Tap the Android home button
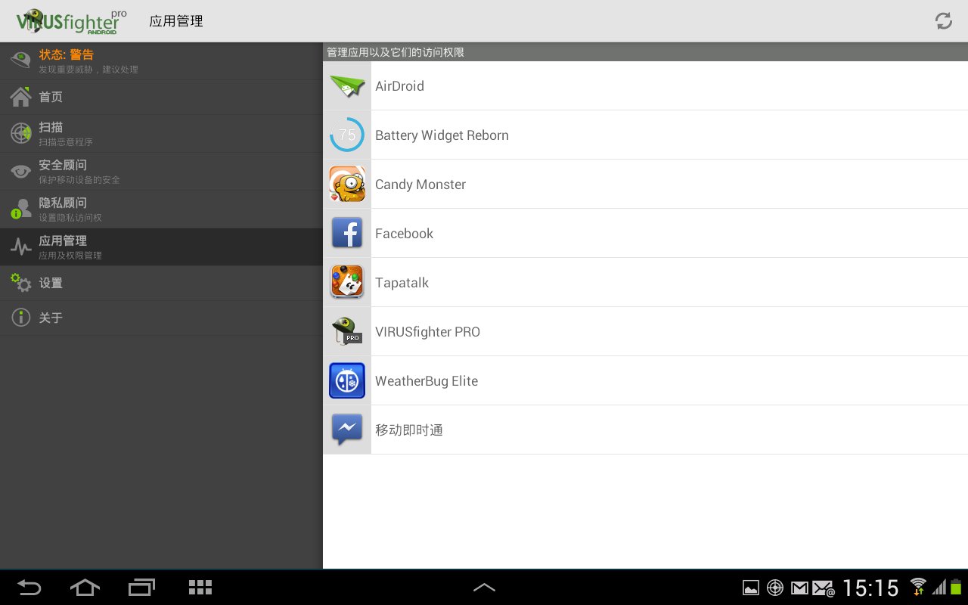Image resolution: width=968 pixels, height=605 pixels. click(85, 587)
